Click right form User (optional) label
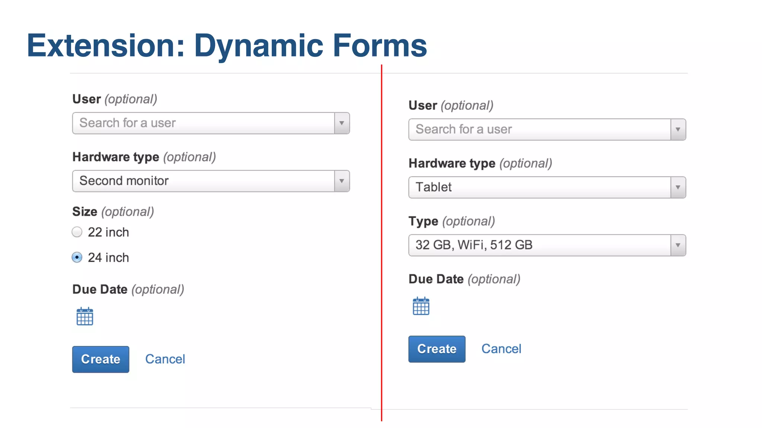The width and height of the screenshot is (762, 428). pyautogui.click(x=451, y=106)
